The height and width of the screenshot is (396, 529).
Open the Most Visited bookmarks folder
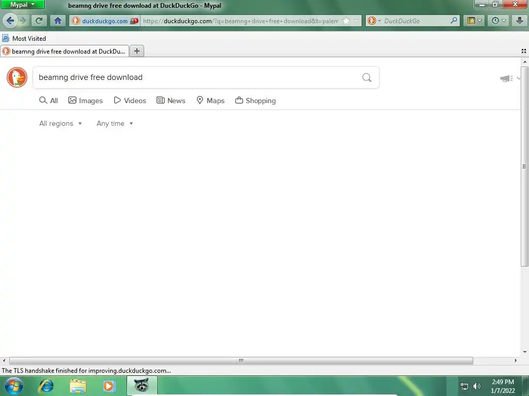pos(24,38)
